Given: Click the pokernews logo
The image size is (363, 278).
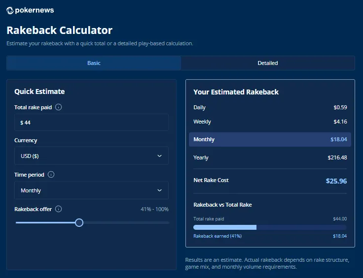Looking at the screenshot, I should (30, 10).
